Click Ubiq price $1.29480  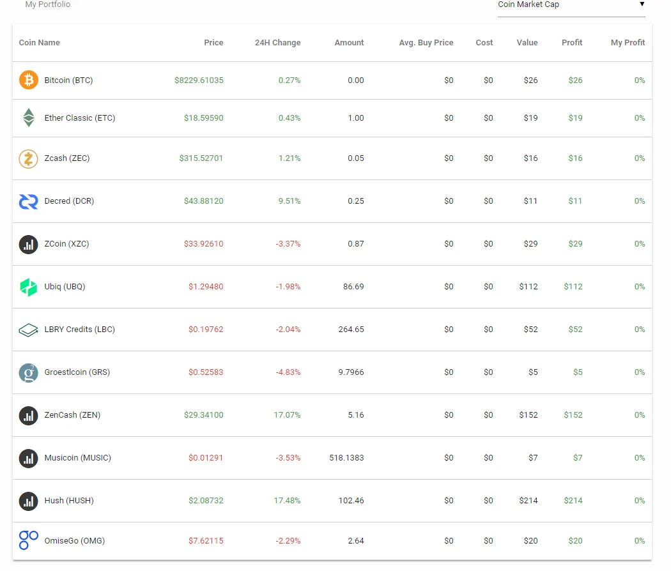pyautogui.click(x=206, y=286)
